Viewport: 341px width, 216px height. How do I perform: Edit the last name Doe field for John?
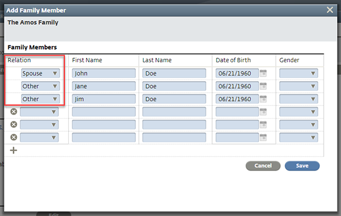pos(174,73)
